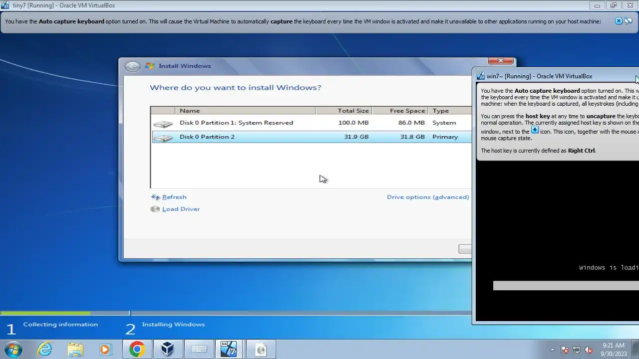The width and height of the screenshot is (639, 359).
Task: Click the Free Space column header
Action: tap(400, 111)
